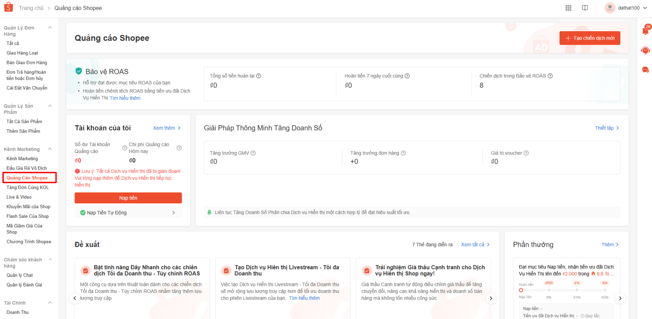Open Tìm hiểu thêm link under Bảo vệ ROAS
Viewport: 652px width, 319px height.
(x=125, y=98)
